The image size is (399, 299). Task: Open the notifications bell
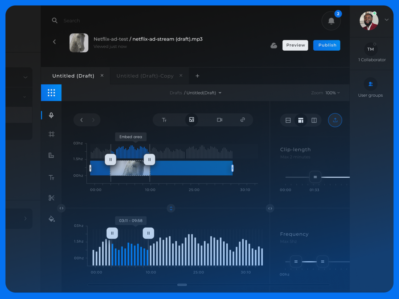click(331, 21)
